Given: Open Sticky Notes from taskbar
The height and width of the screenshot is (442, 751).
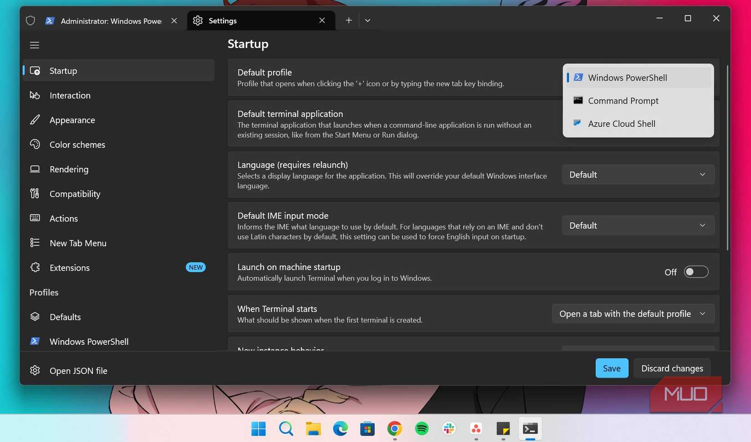Looking at the screenshot, I should click(503, 428).
